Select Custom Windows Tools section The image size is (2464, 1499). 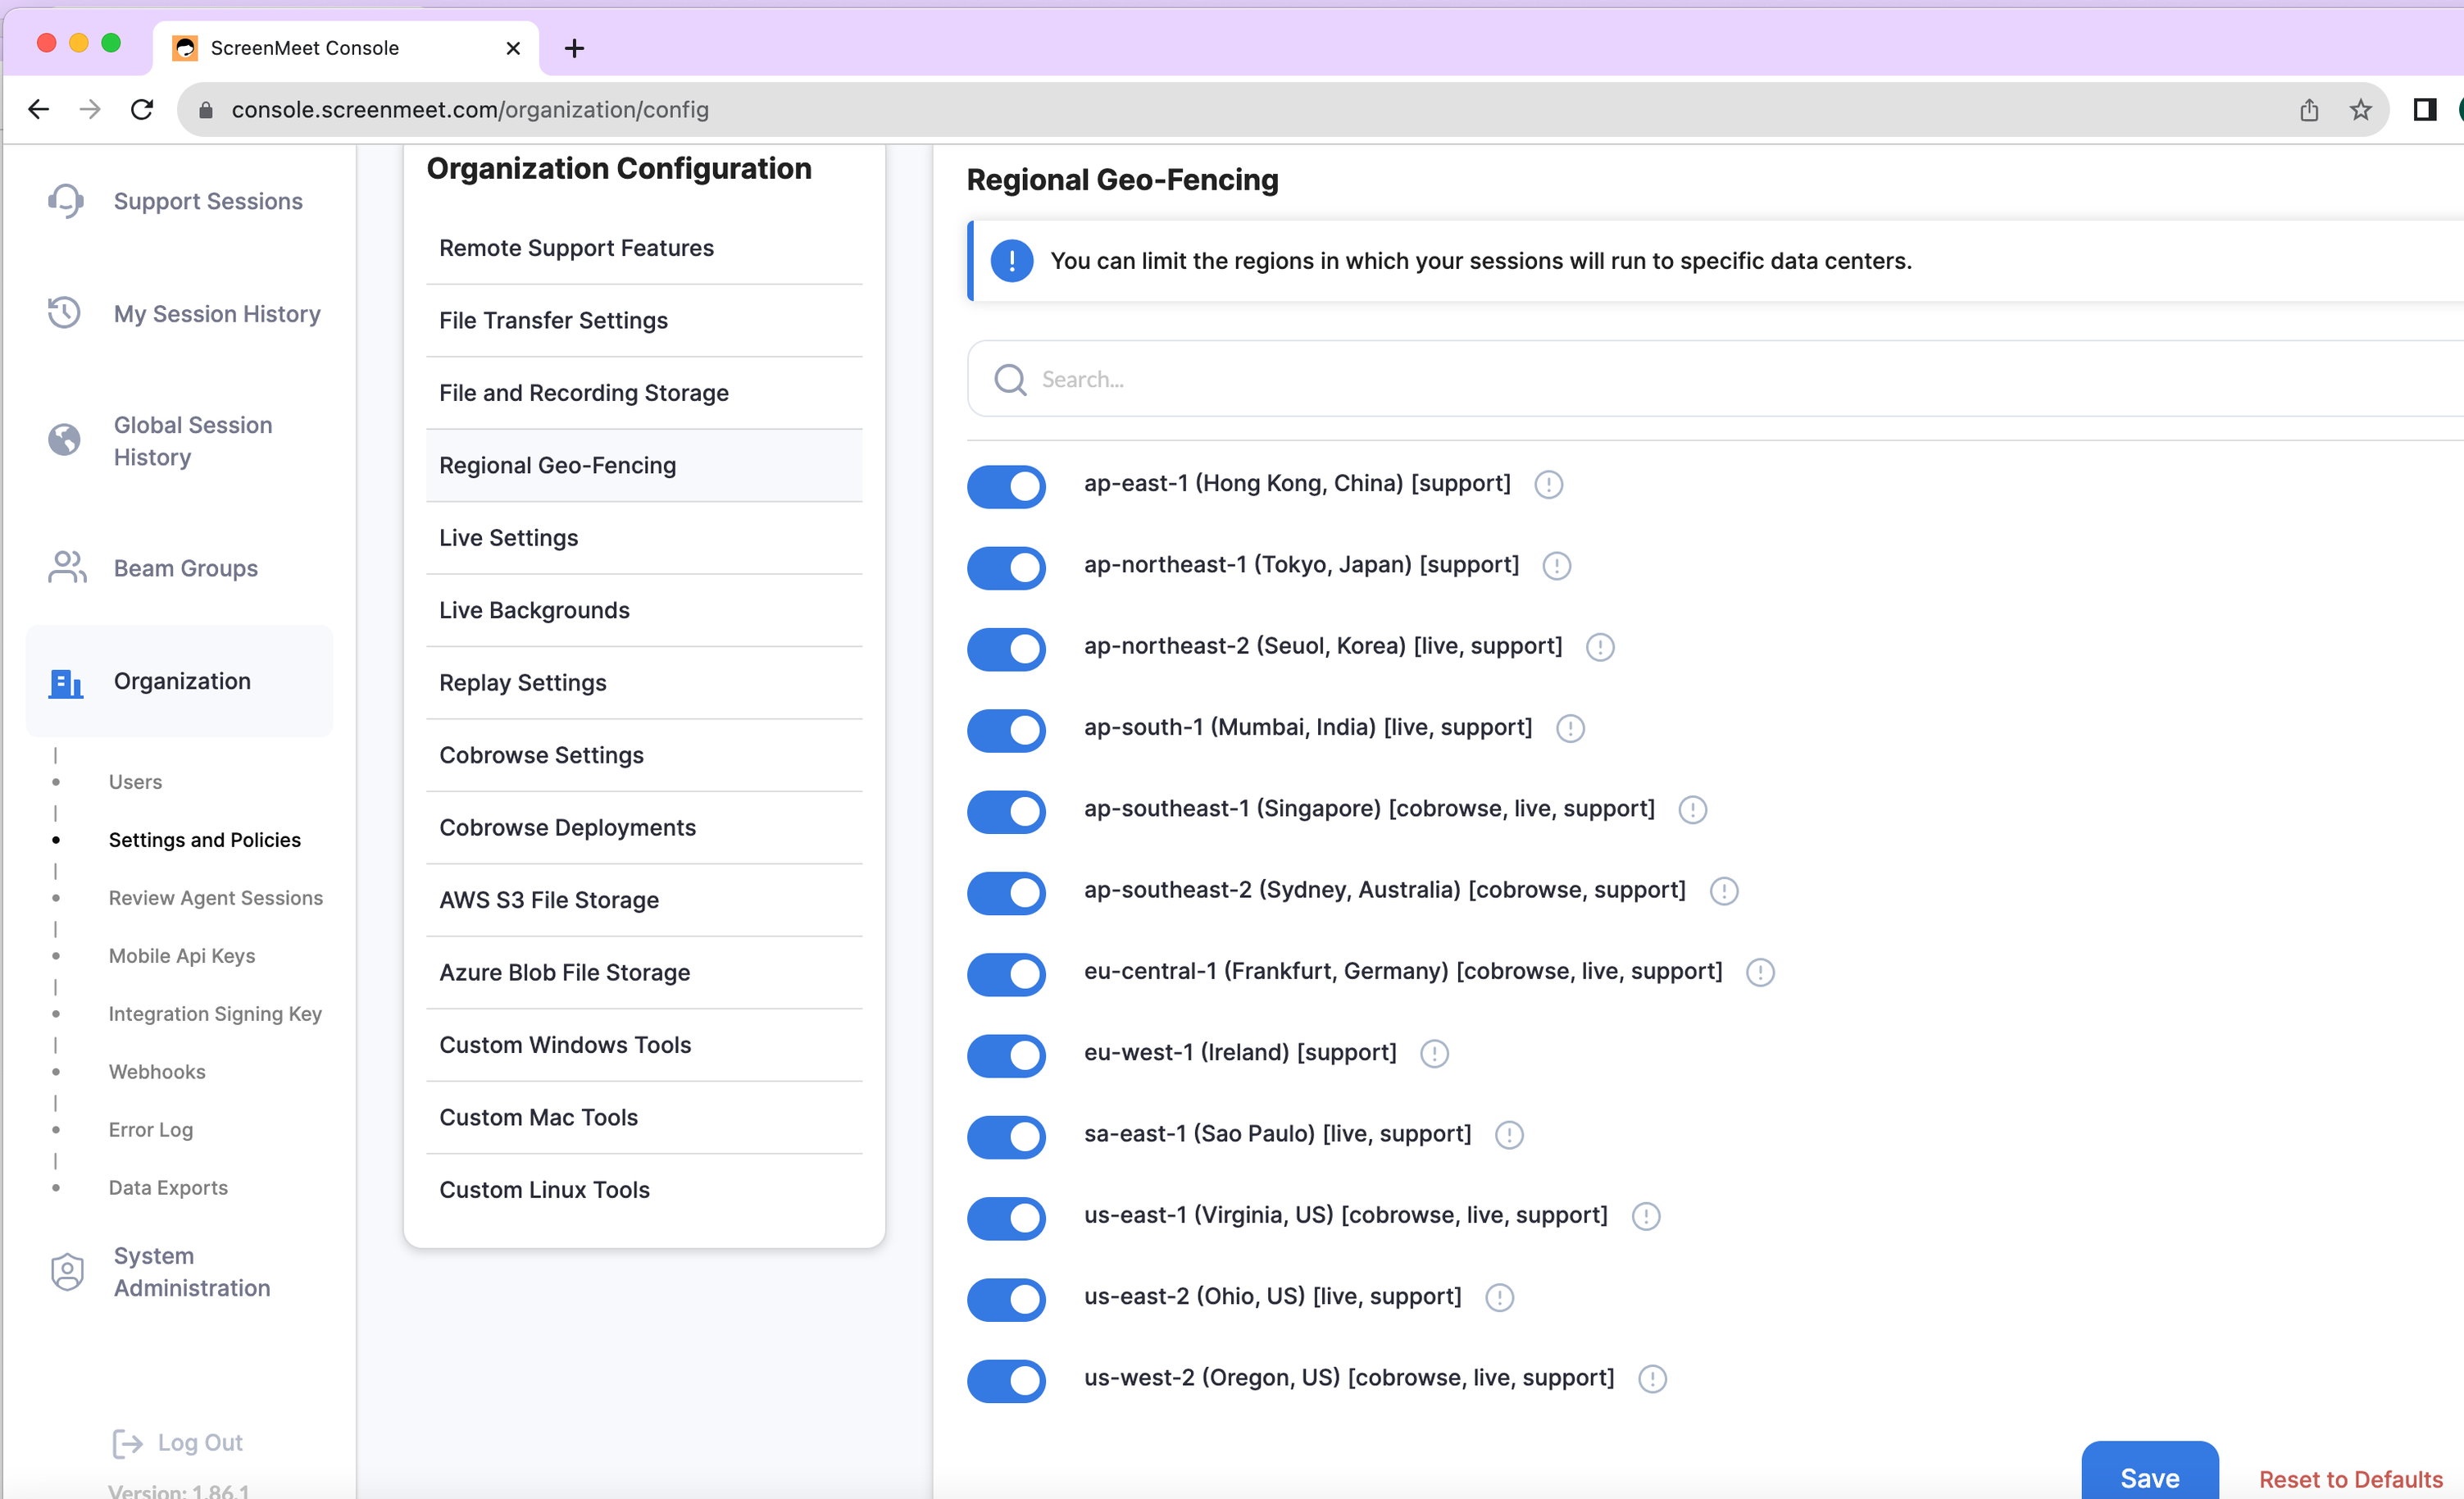point(644,1045)
